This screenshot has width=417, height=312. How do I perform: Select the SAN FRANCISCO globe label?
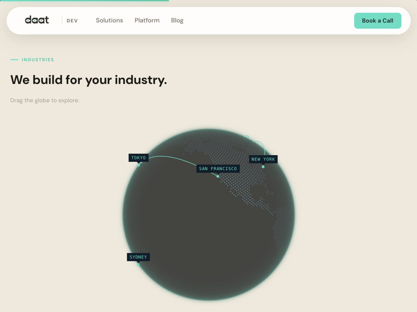point(218,168)
